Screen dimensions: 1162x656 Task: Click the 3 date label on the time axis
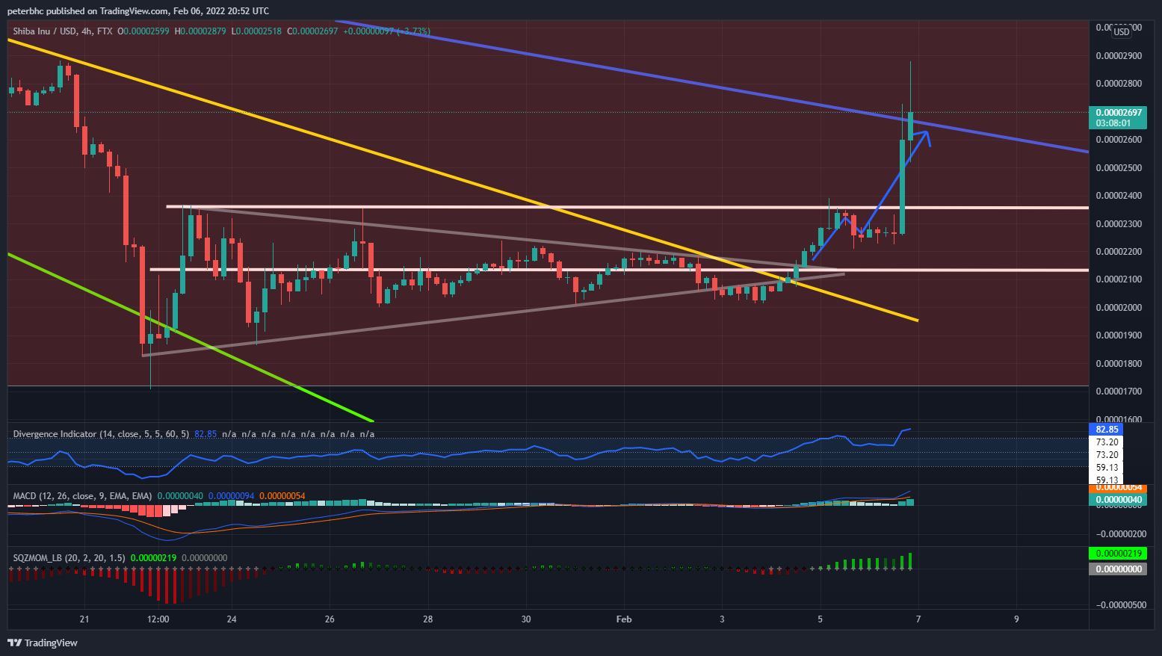[722, 619]
